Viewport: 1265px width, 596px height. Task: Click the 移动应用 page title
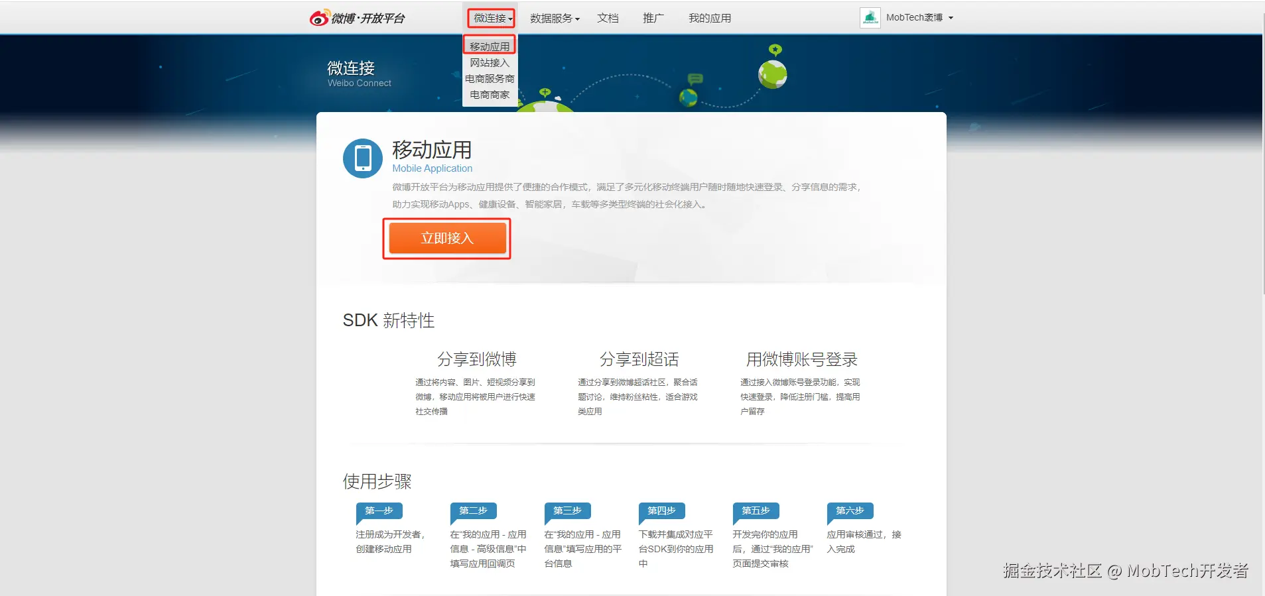[x=432, y=150]
